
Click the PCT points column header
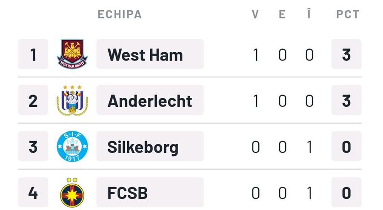pyautogui.click(x=348, y=14)
